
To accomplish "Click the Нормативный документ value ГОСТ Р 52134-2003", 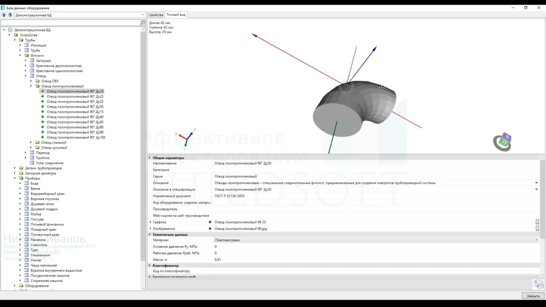I will point(229,196).
